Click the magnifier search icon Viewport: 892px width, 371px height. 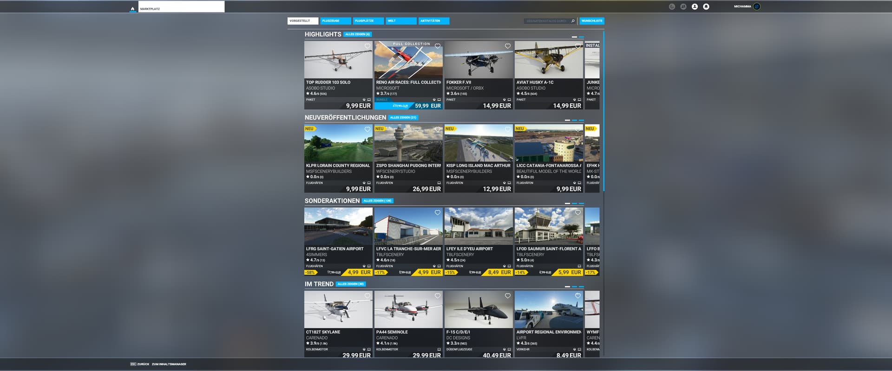(x=573, y=21)
